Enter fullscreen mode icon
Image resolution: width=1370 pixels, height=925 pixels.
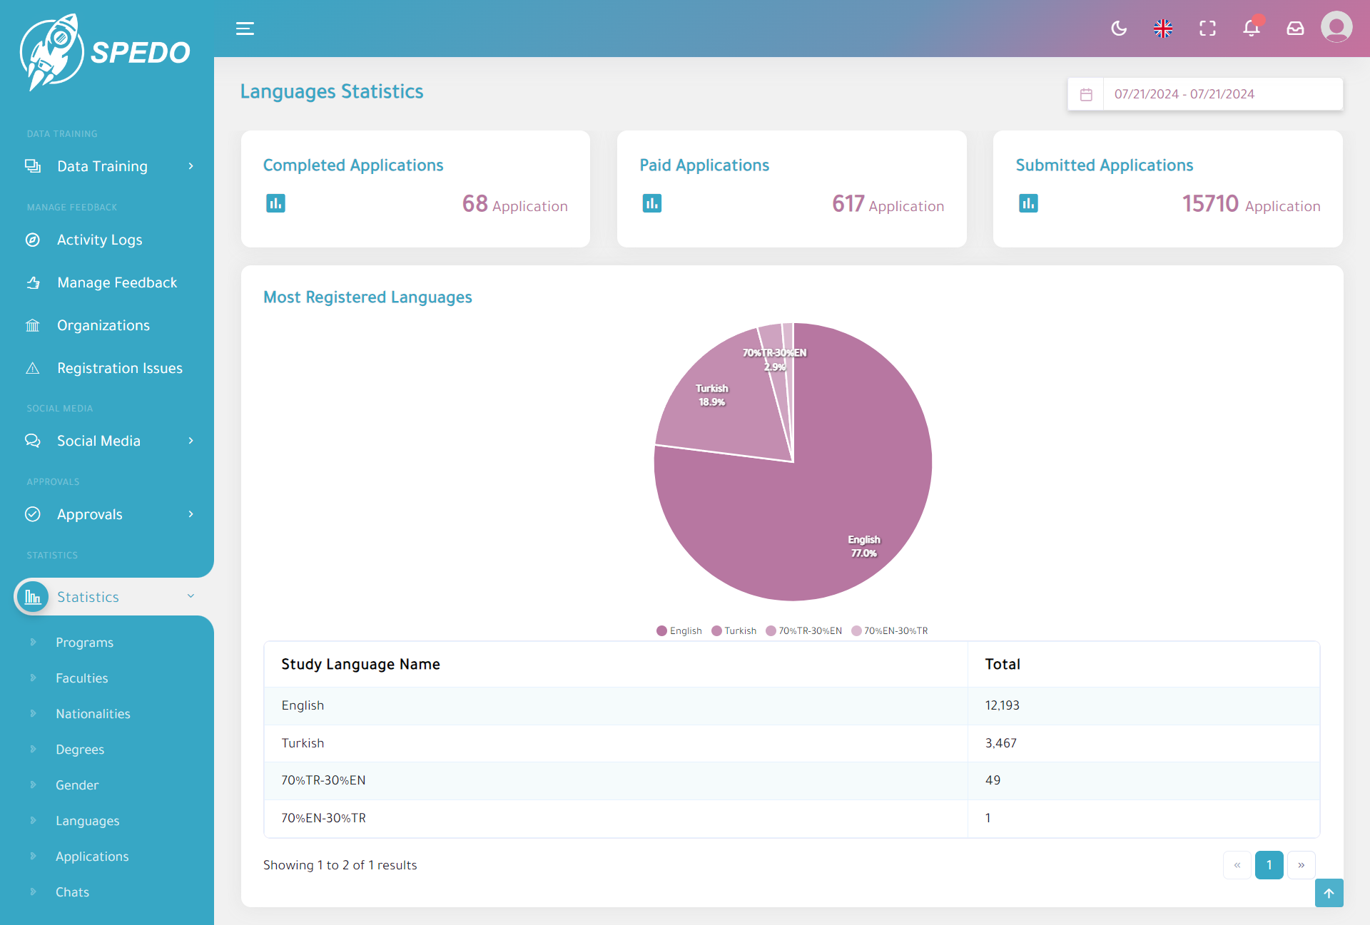click(1207, 29)
